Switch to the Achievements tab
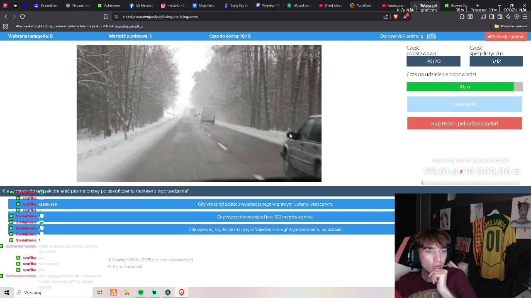Image resolution: width=531 pixels, height=298 pixels. coord(110,5)
